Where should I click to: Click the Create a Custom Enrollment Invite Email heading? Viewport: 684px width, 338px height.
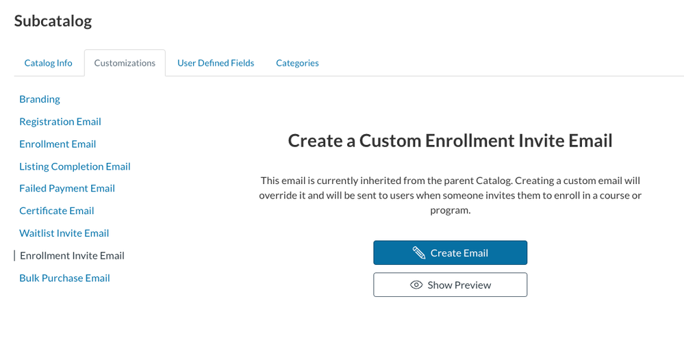(x=451, y=141)
